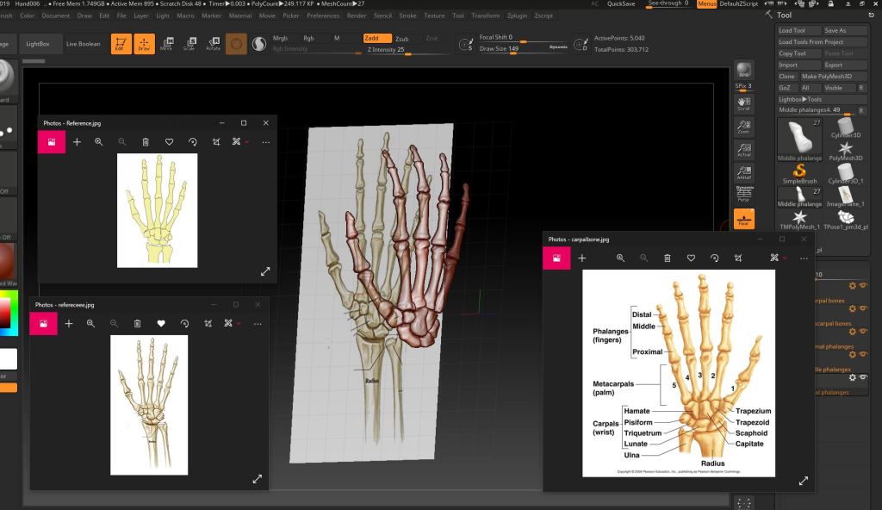This screenshot has height=510, width=882.
Task: Activate the Move transform mode icon
Action: coord(166,44)
